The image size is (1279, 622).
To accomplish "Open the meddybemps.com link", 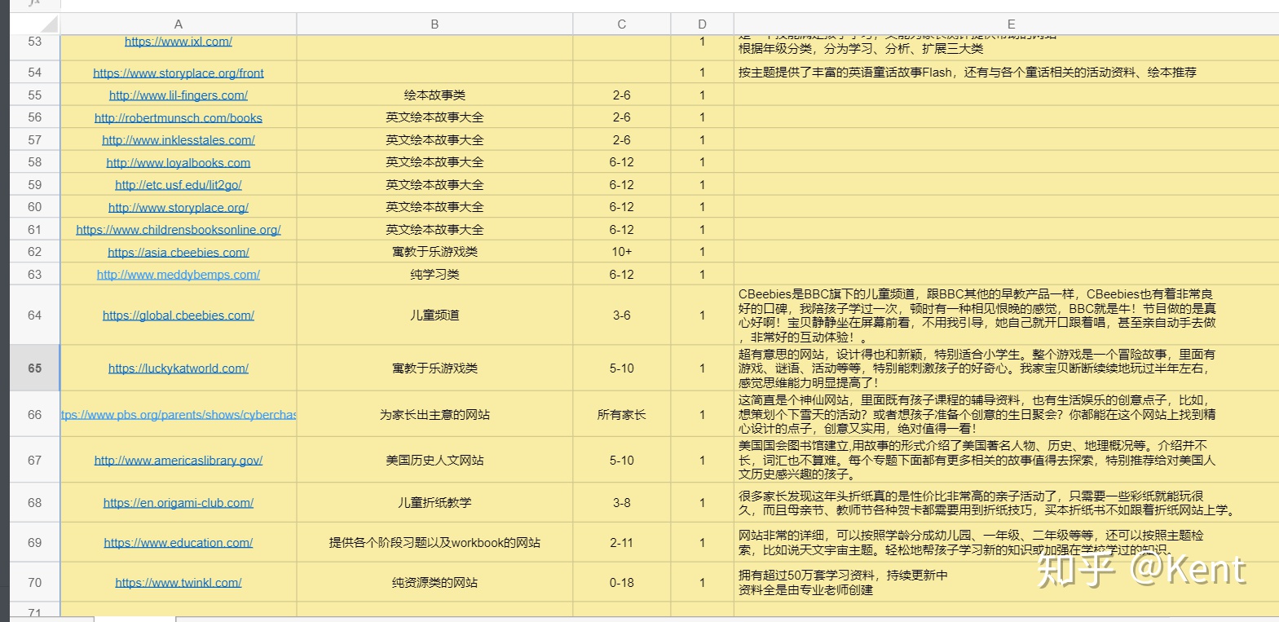I will 178,275.
